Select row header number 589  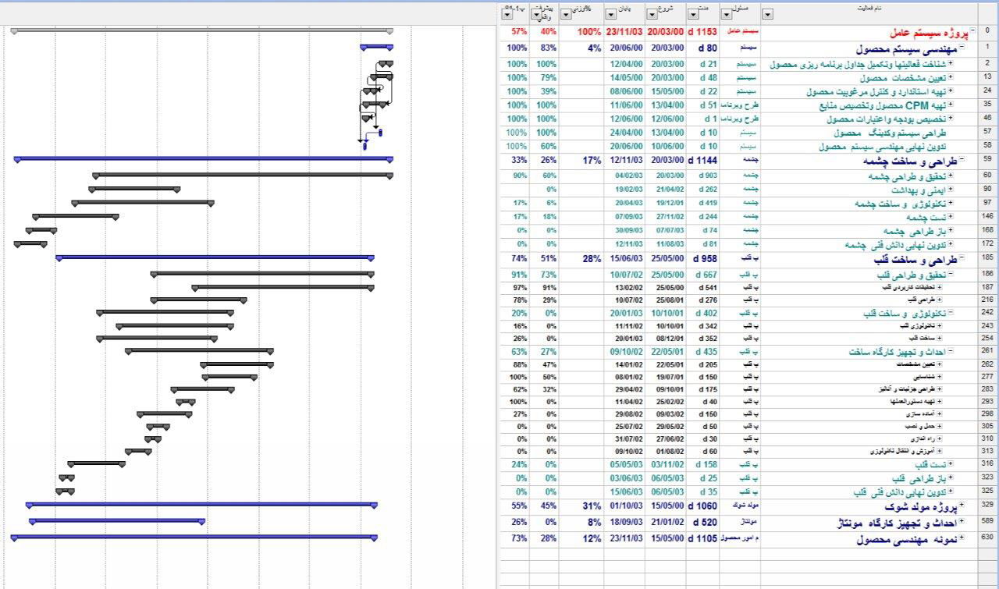pos(987,521)
